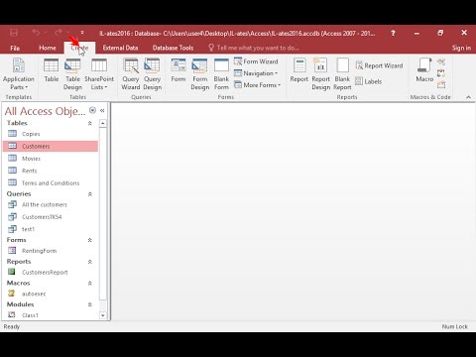Collapse the ribbon with the arrow

[x=468, y=97]
